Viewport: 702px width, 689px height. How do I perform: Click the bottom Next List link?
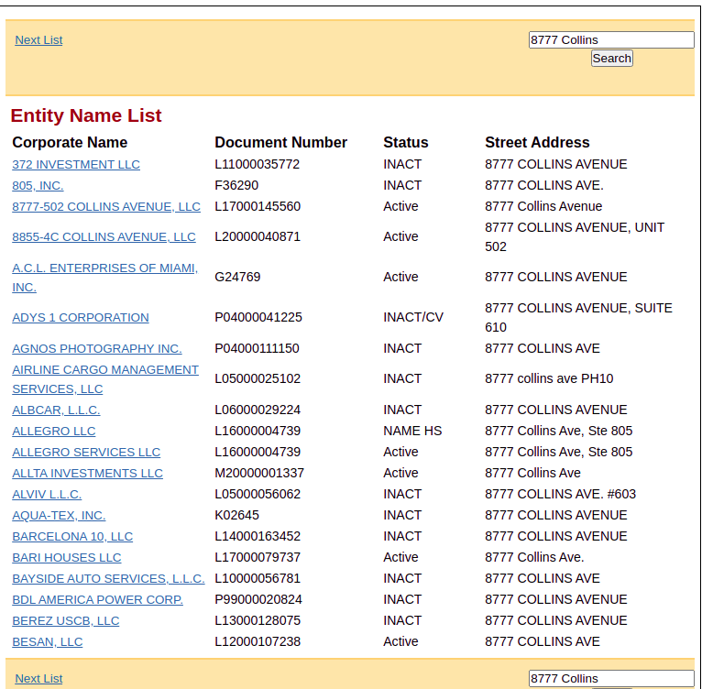point(38,679)
